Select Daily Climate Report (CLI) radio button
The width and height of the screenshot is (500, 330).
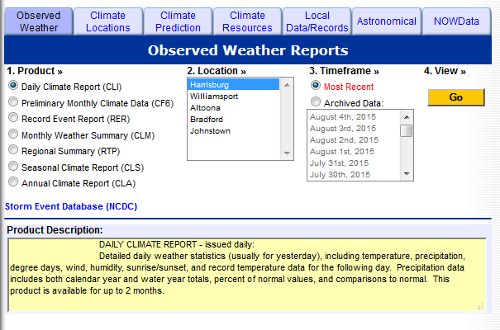click(x=13, y=85)
